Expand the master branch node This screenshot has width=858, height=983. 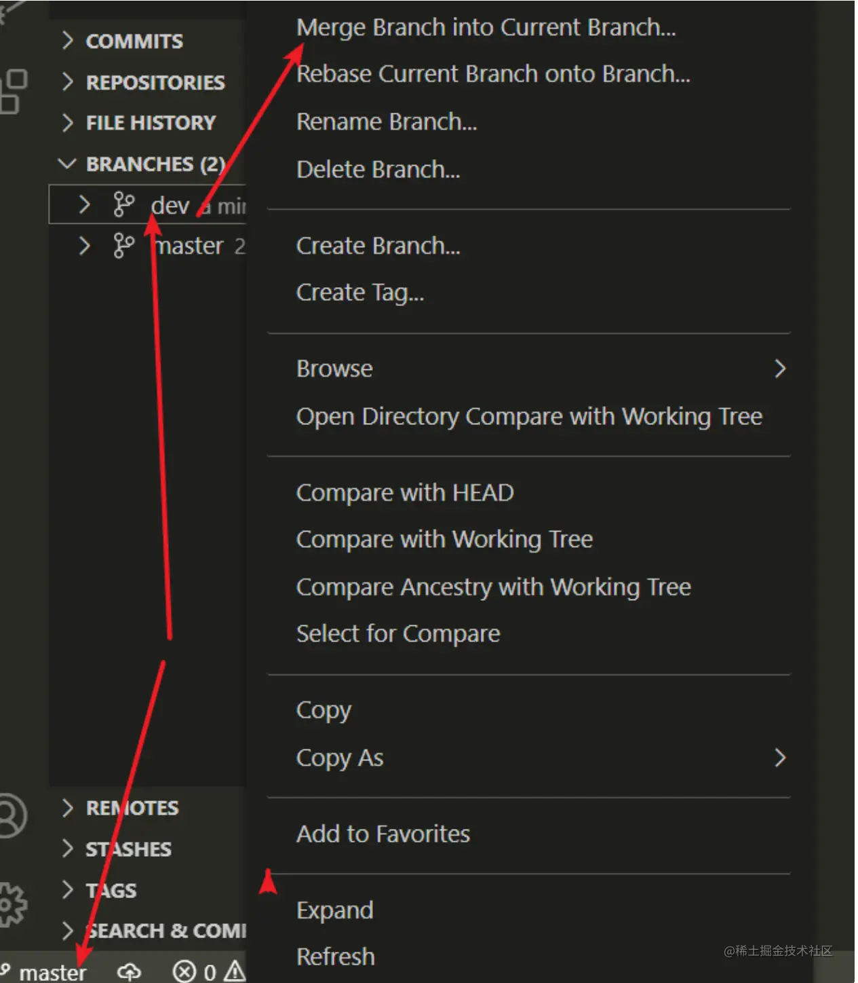[84, 246]
